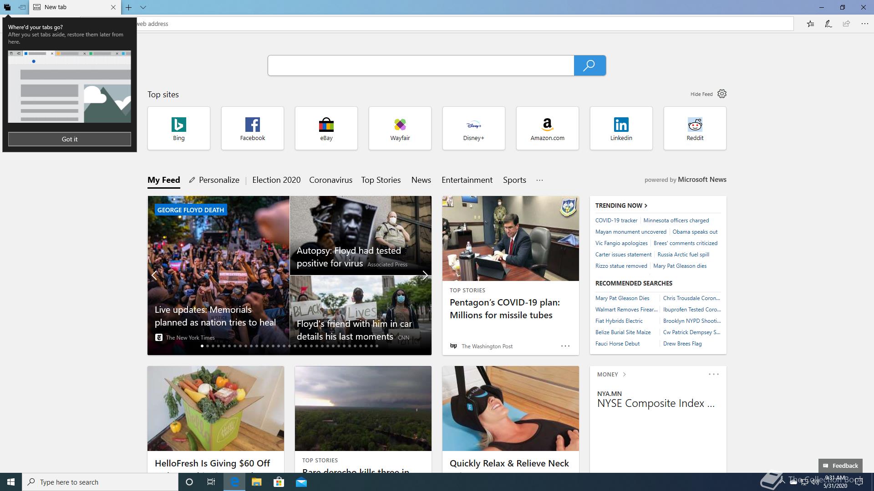Click Hide Feed link
Screen dimensions: 874x491
[x=701, y=94]
